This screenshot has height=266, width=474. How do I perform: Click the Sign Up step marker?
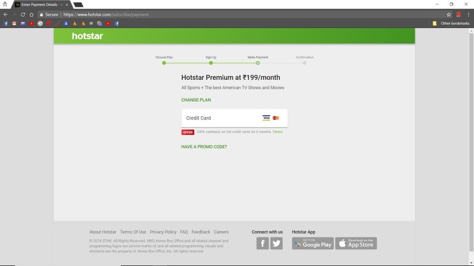[x=211, y=63]
